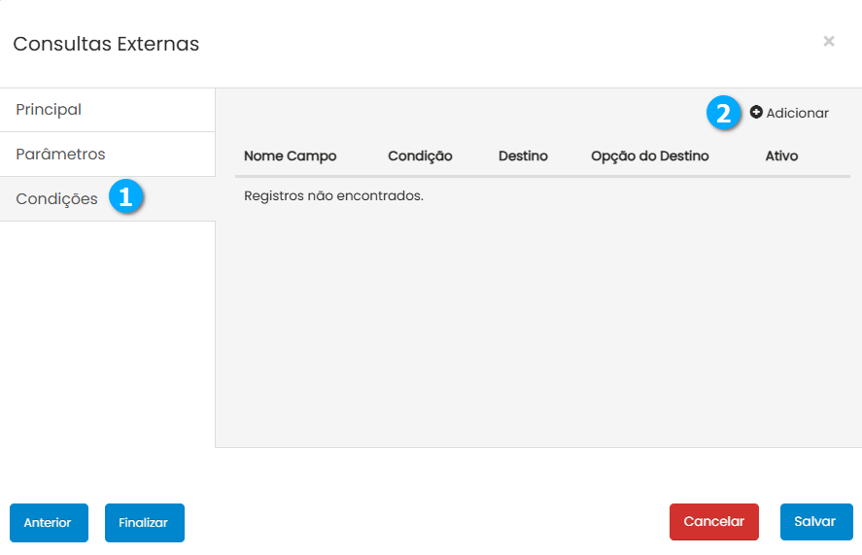Select the Condições tab

click(x=56, y=199)
